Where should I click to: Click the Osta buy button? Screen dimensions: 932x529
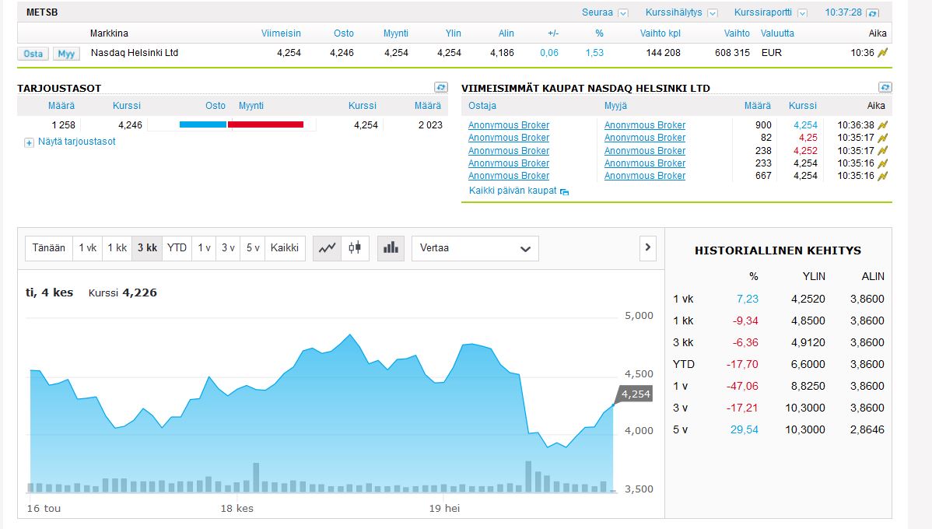[x=33, y=54]
